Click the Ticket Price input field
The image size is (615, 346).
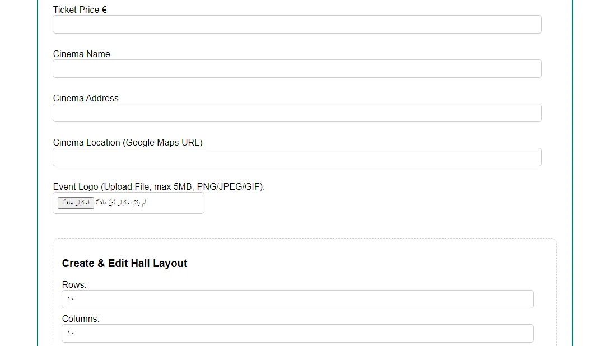coord(297,24)
